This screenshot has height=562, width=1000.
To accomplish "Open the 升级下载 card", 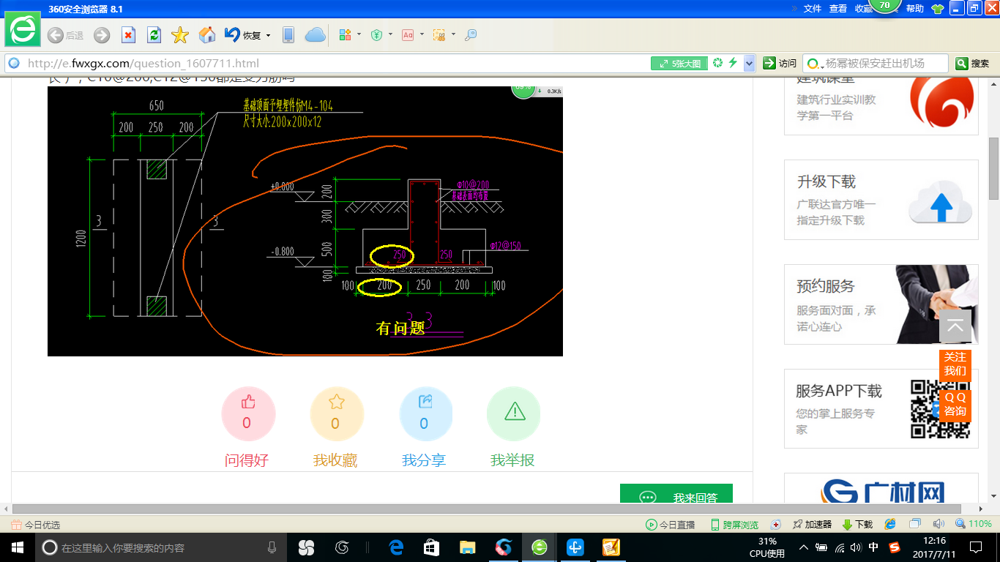I will 881,200.
